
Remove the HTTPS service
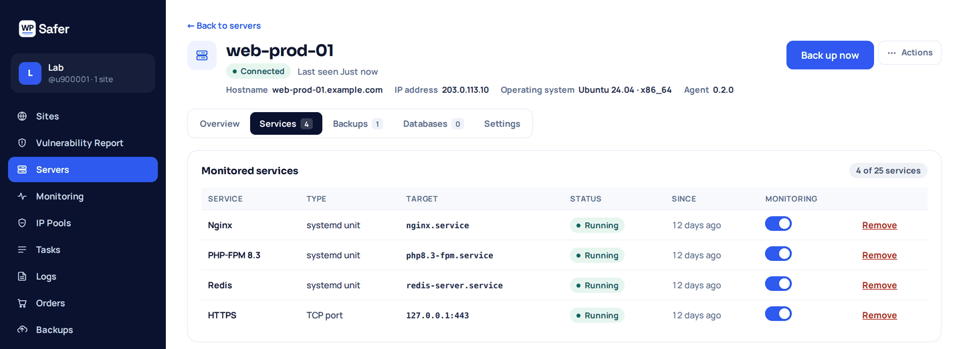click(x=879, y=316)
